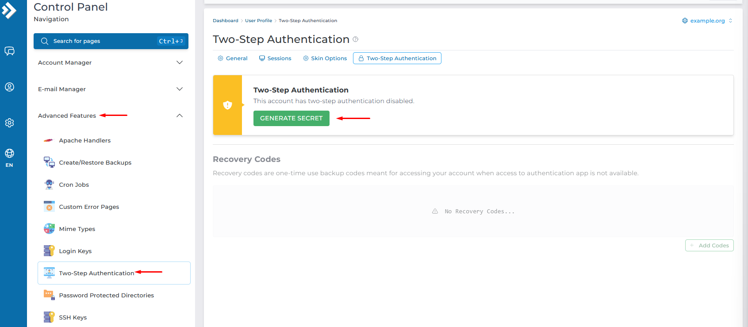Open the General tab

pos(233,58)
